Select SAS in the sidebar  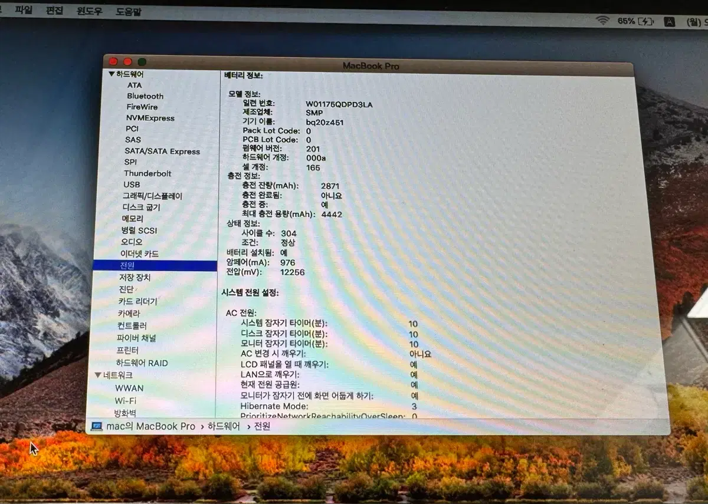(x=133, y=140)
